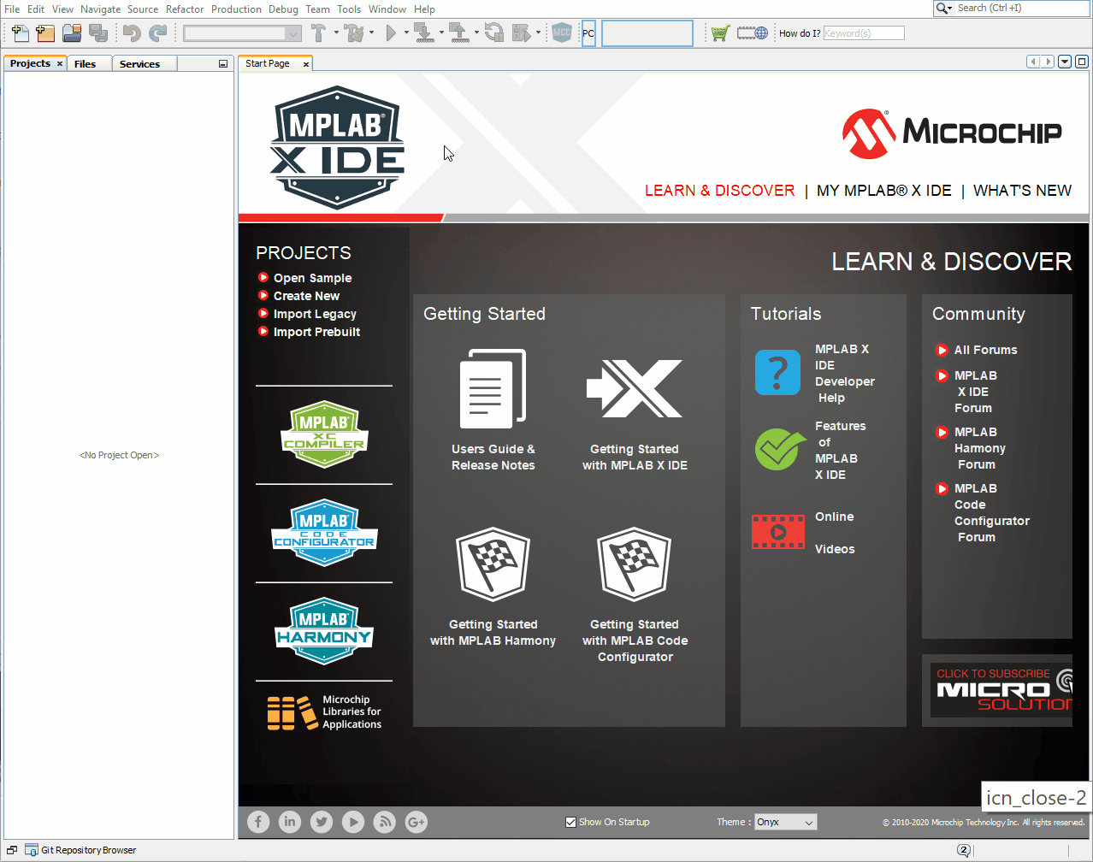This screenshot has width=1093, height=862.
Task: Click the MPLAB Harmony badge
Action: point(324,631)
